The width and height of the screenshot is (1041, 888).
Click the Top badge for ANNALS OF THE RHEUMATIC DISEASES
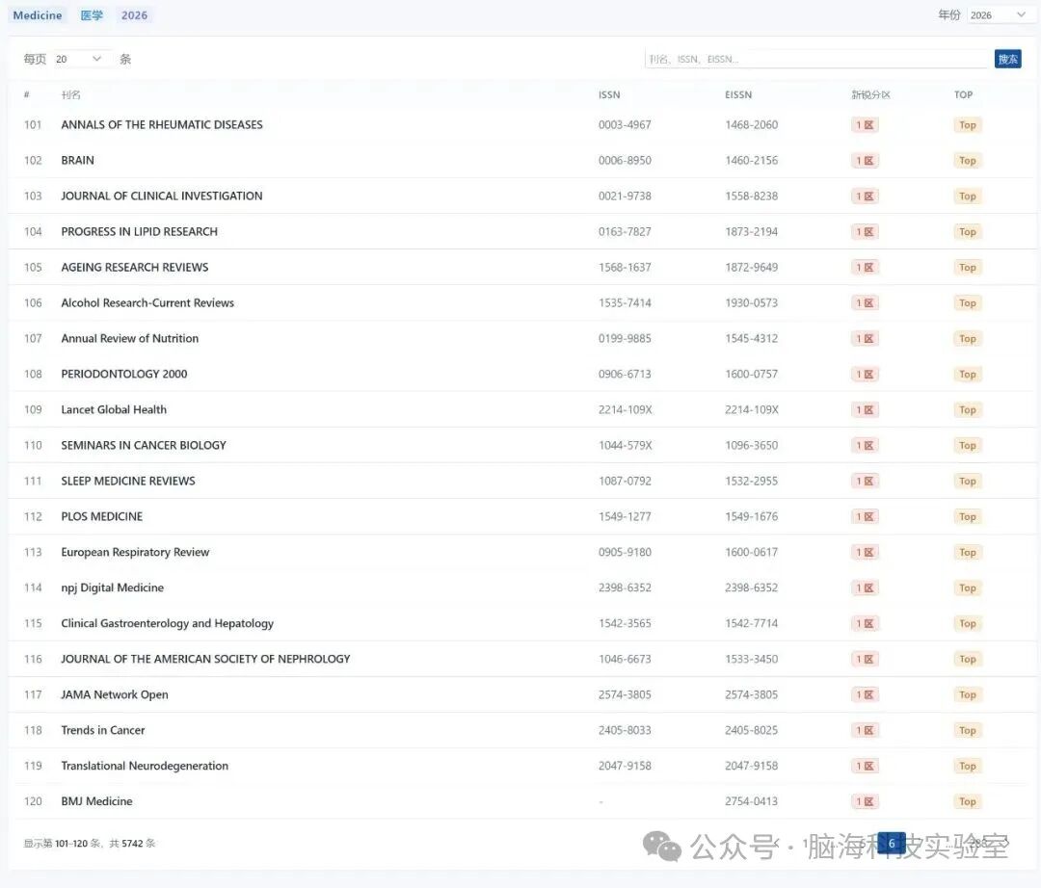(x=968, y=124)
